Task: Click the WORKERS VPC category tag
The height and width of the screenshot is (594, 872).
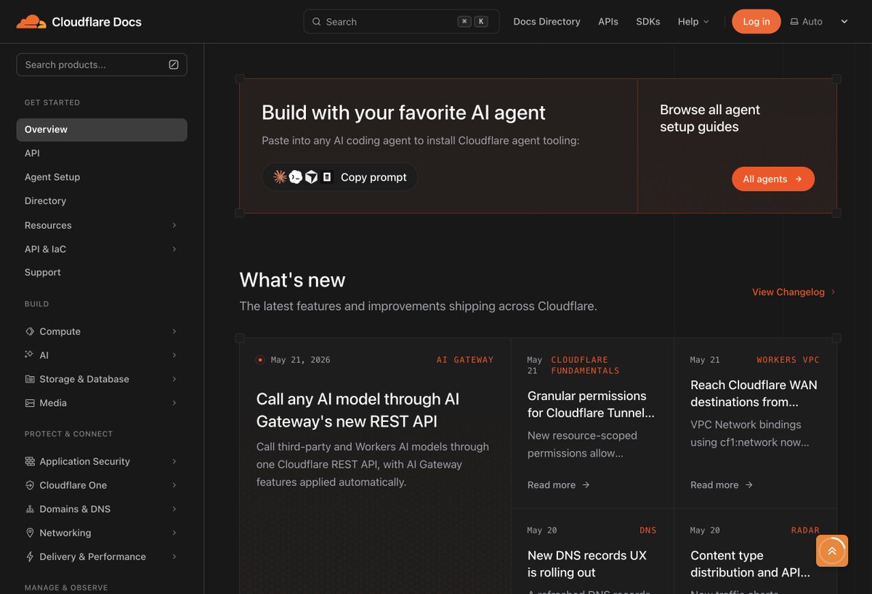Action: (788, 359)
